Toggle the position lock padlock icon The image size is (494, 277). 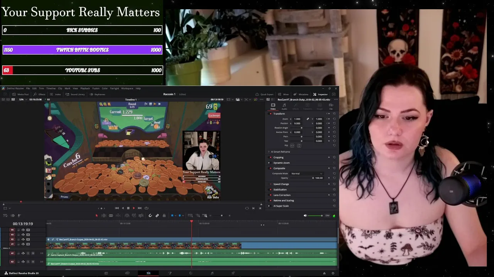(x=164, y=215)
